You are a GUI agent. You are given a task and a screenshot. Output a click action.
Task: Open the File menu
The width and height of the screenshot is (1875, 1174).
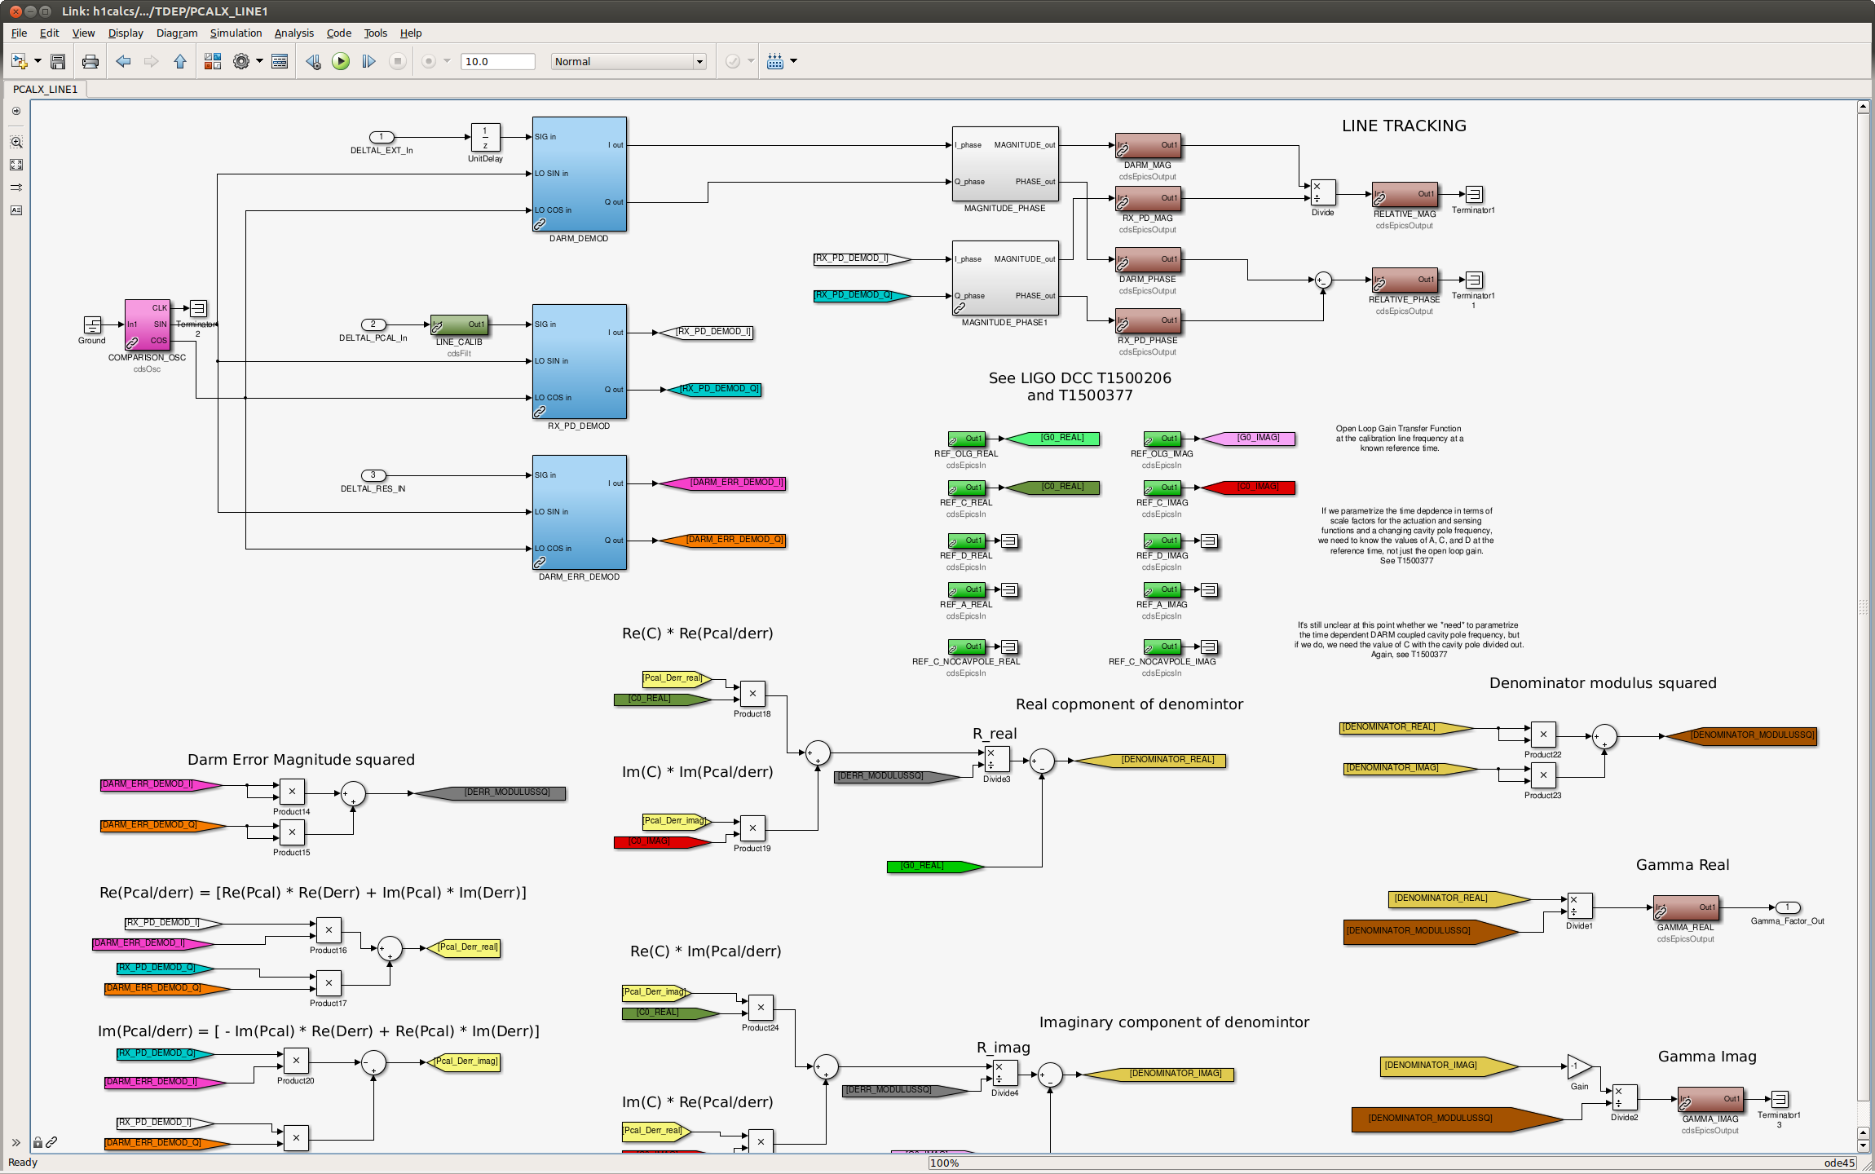click(19, 33)
